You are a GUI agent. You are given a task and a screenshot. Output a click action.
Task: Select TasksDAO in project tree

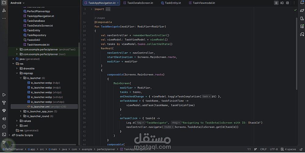[31, 40]
